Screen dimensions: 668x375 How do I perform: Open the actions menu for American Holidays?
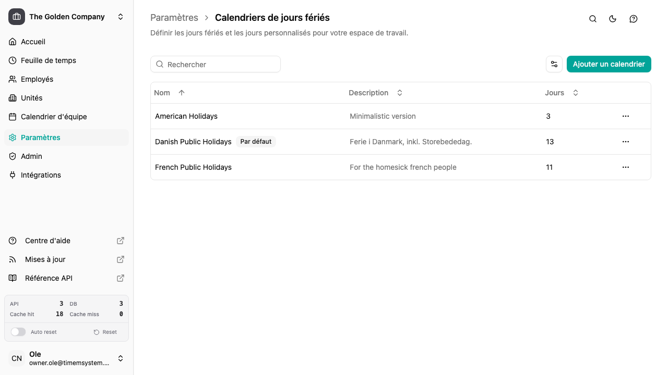(626, 116)
